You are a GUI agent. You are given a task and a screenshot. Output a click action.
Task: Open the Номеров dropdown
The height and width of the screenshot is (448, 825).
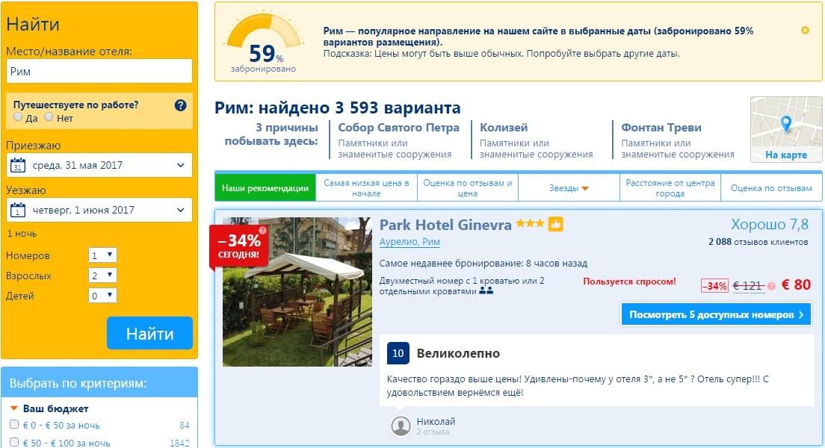coord(102,255)
